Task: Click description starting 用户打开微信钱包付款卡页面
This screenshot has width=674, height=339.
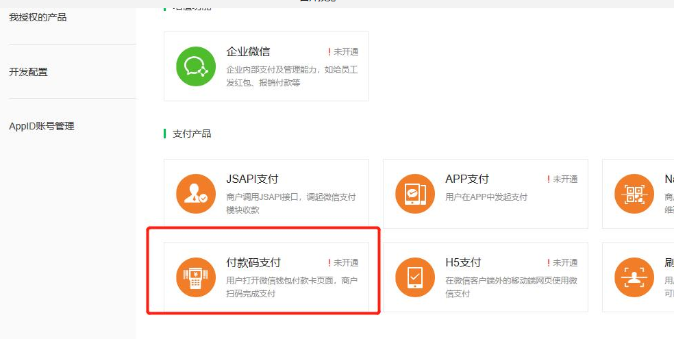Action: [x=292, y=287]
